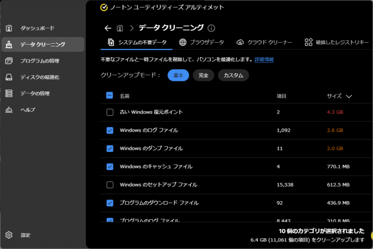Click the 4.3 GB size value
Viewport: 373px width, 249px height.
click(x=335, y=112)
